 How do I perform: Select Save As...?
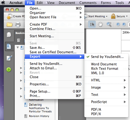[x=55, y=48]
